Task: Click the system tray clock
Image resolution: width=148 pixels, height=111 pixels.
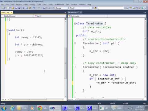Action: (x=139, y=108)
